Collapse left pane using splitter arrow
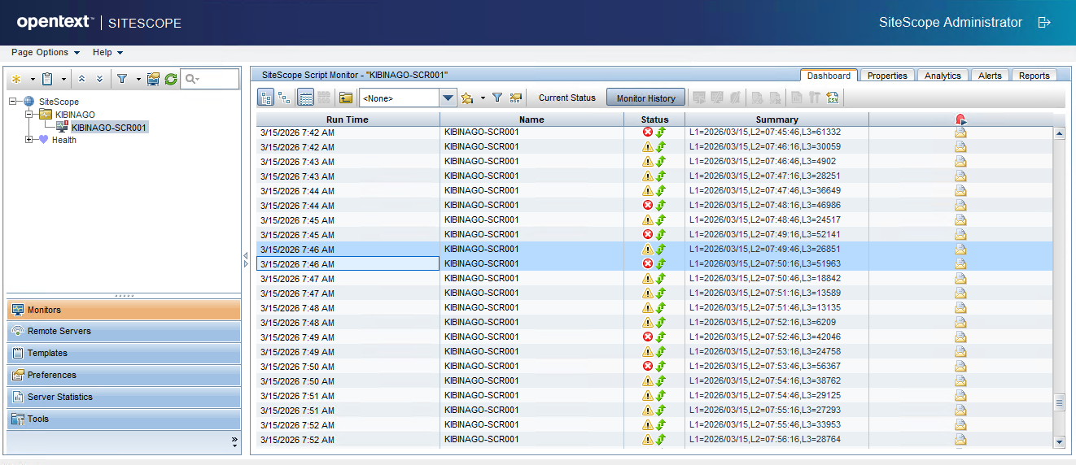This screenshot has width=1076, height=465. point(246,256)
